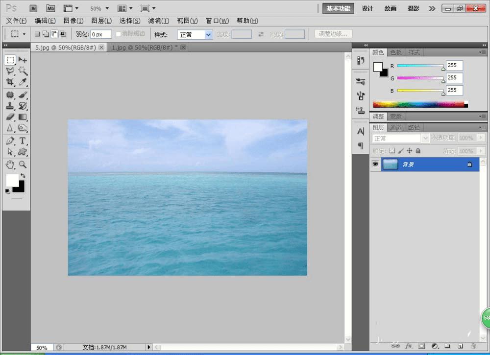Image resolution: width=490 pixels, height=355 pixels.
Task: Activate the Zoom tool in toolbox
Action: click(x=23, y=165)
